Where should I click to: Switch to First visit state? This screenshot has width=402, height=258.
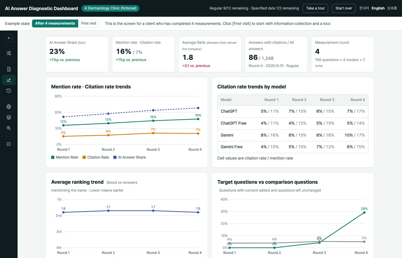point(89,23)
